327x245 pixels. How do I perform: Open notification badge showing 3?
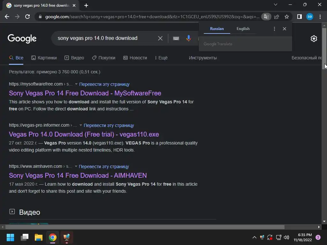tap(318, 237)
